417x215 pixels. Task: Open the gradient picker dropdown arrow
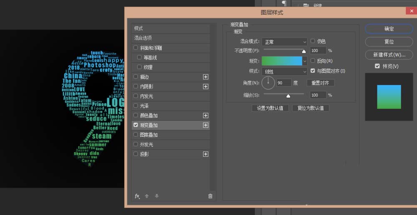point(305,61)
